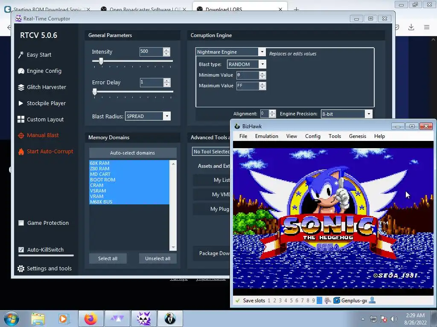
Task: Click user profile icon in BizHawk status bar
Action: [x=372, y=300]
